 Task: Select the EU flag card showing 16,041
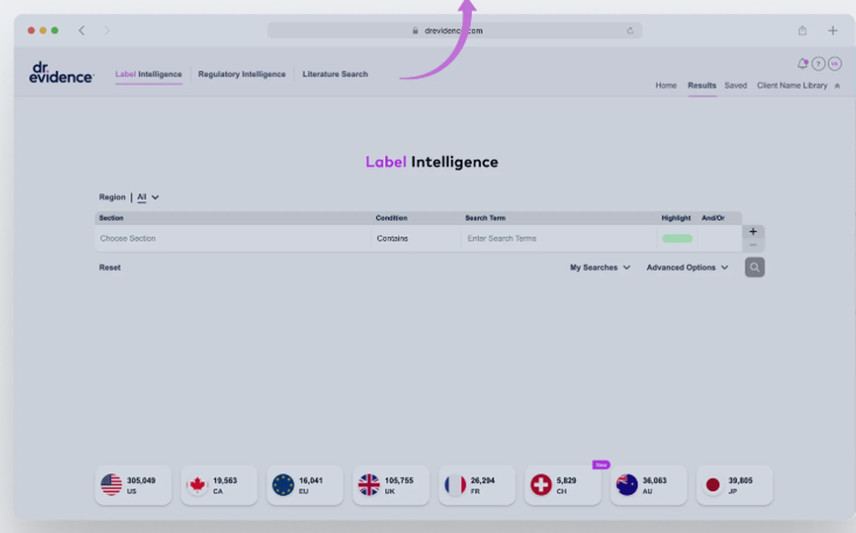(305, 484)
